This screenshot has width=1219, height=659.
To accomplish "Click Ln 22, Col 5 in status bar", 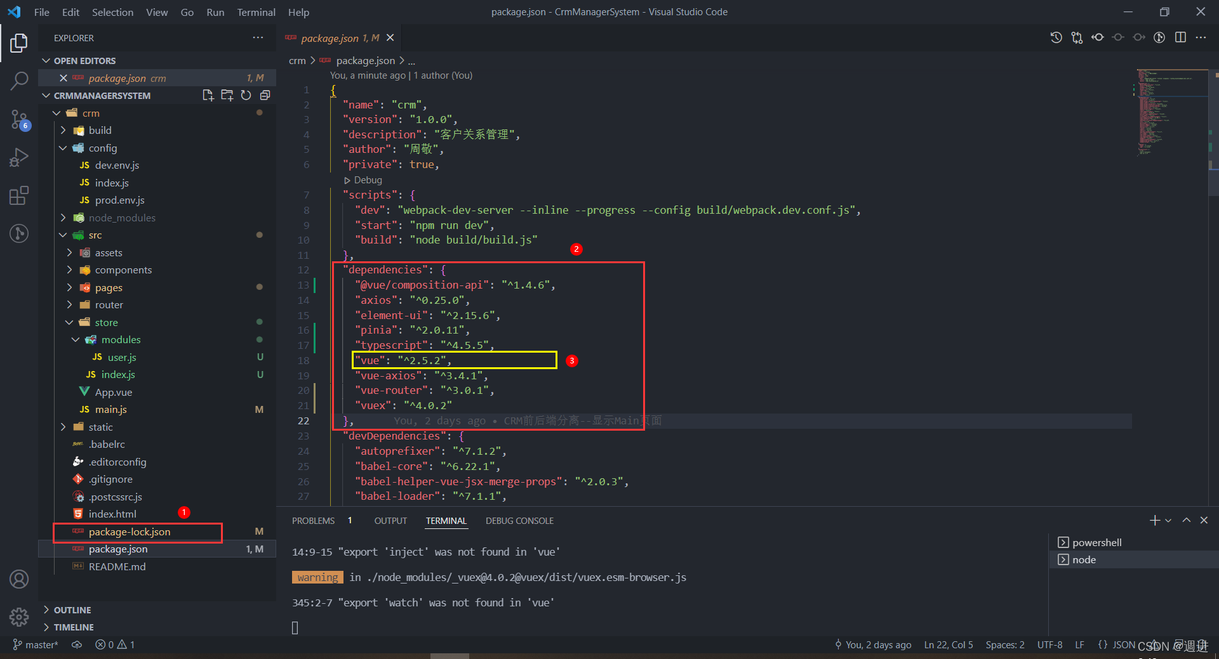I will [x=948, y=644].
